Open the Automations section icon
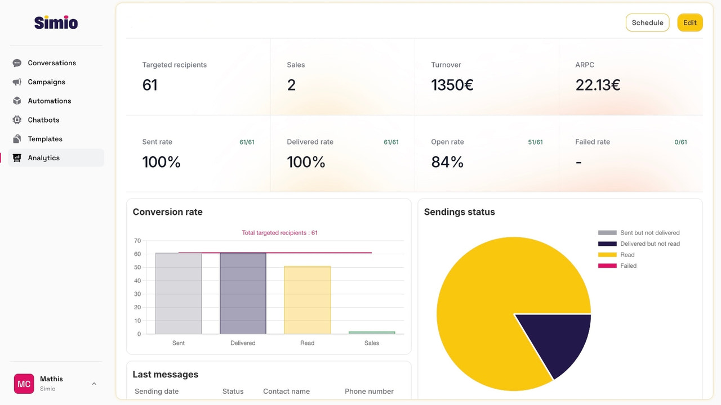The height and width of the screenshot is (405, 721). click(17, 101)
